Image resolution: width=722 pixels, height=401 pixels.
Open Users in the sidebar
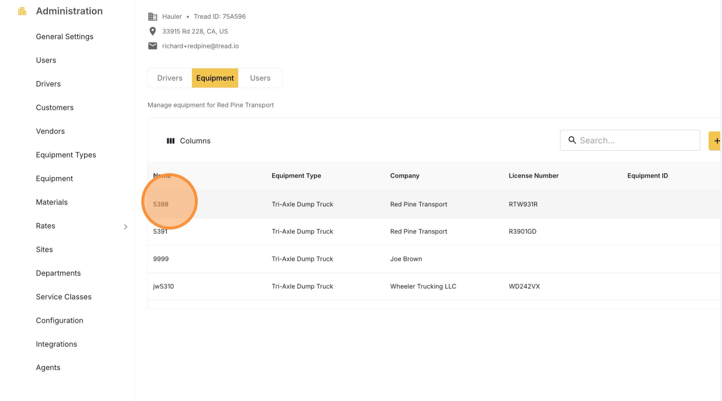click(x=46, y=60)
